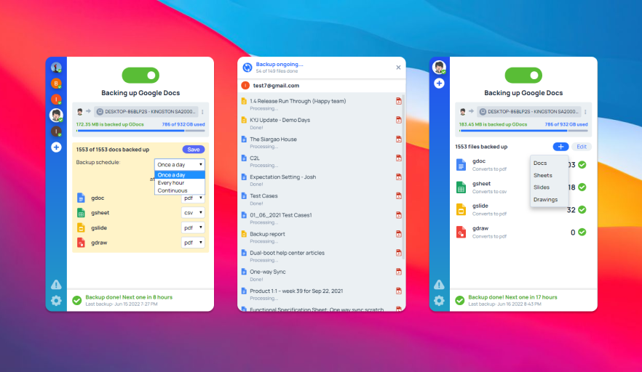The width and height of the screenshot is (642, 372).
Task: Click gdoc green check in right panel
Action: pos(582,165)
